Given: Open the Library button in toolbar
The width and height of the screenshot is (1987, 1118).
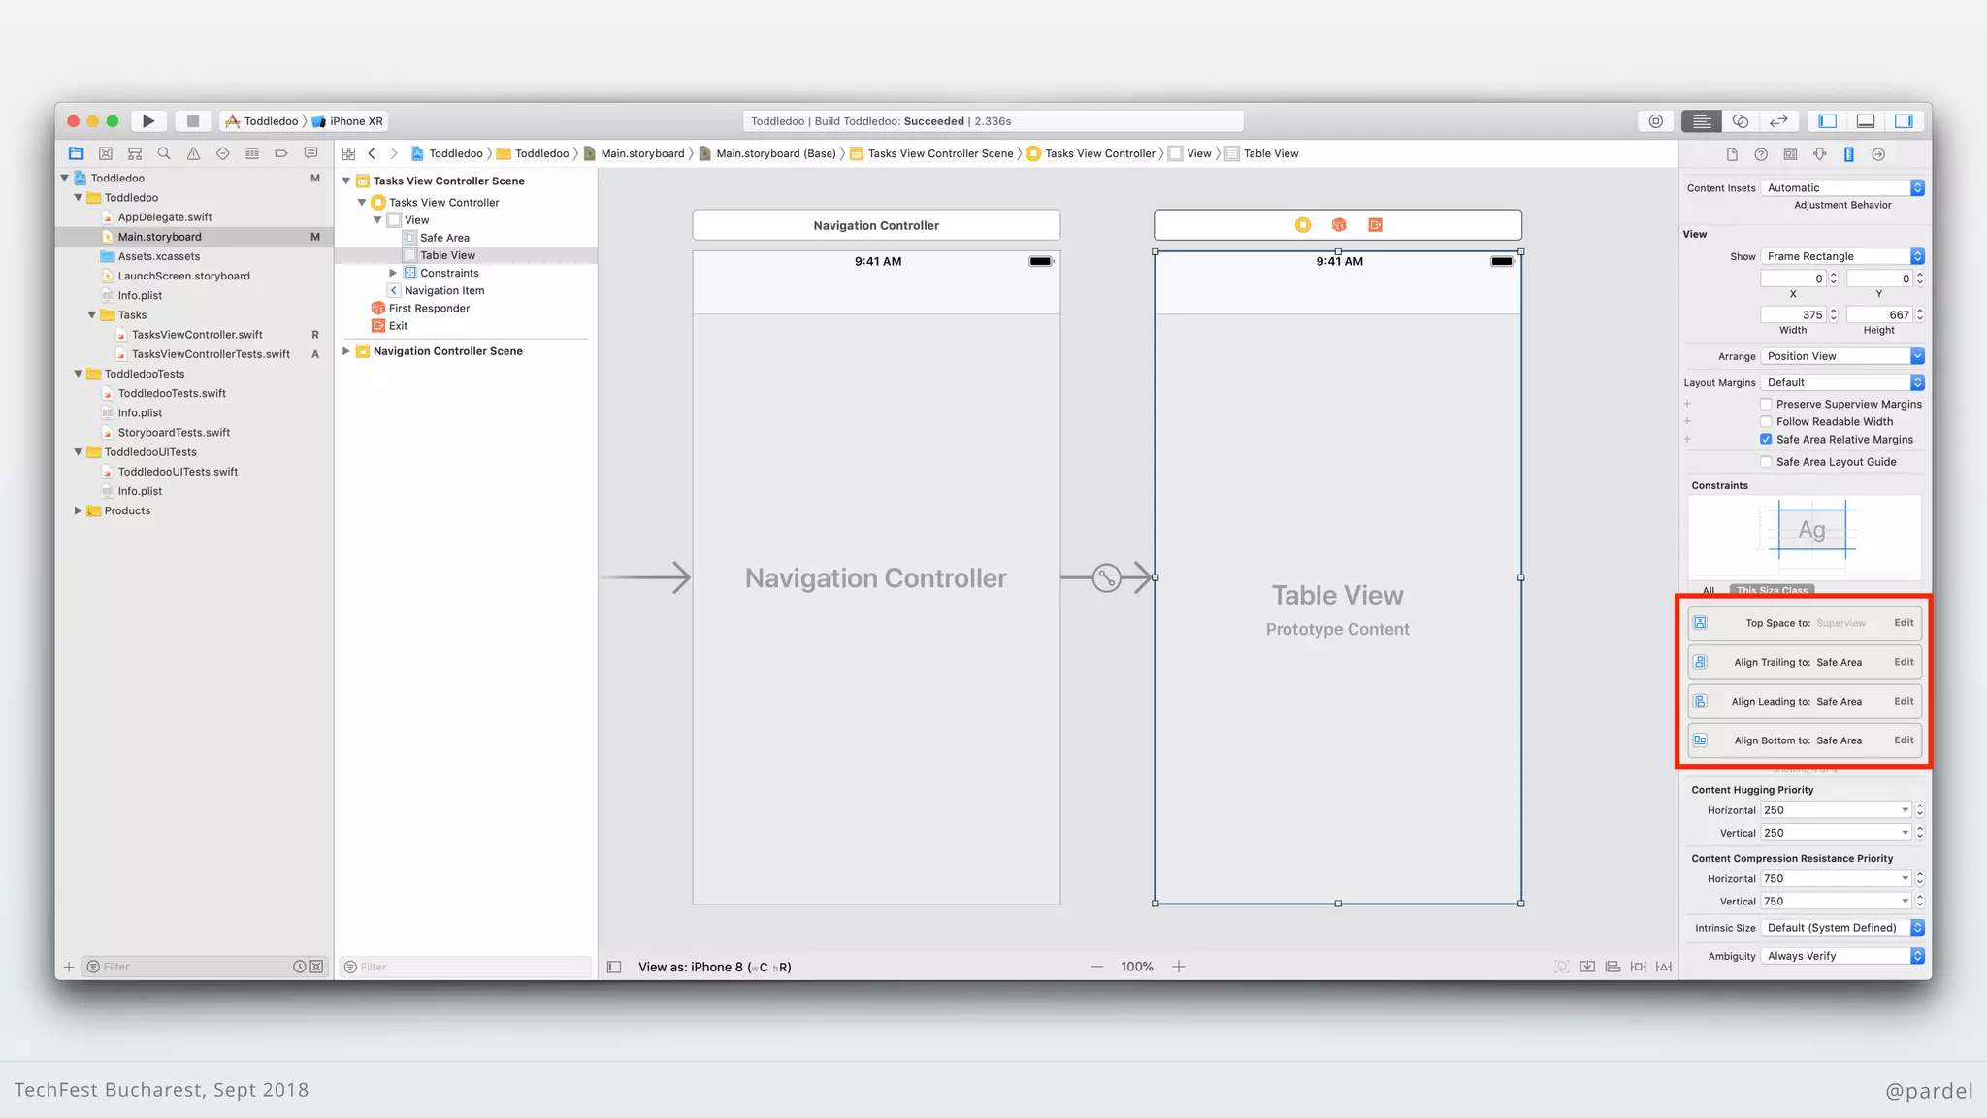Looking at the screenshot, I should click(x=1655, y=121).
